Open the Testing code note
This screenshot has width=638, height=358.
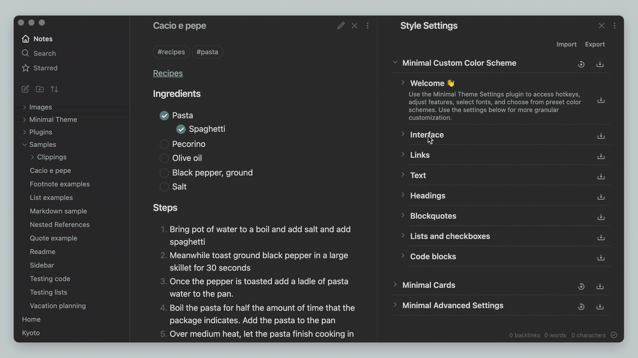pos(50,279)
